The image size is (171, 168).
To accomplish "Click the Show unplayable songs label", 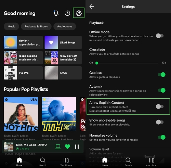I will (x=107, y=120).
